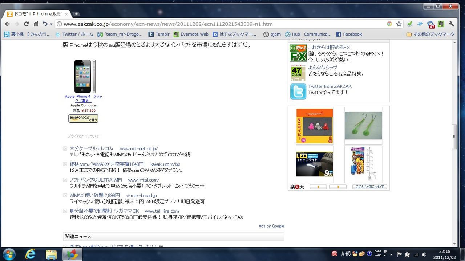Screen dimensions: 465x261
Task: Open the ソフトバンクのULTRA WiFi ad link
Action: [x=96, y=180]
